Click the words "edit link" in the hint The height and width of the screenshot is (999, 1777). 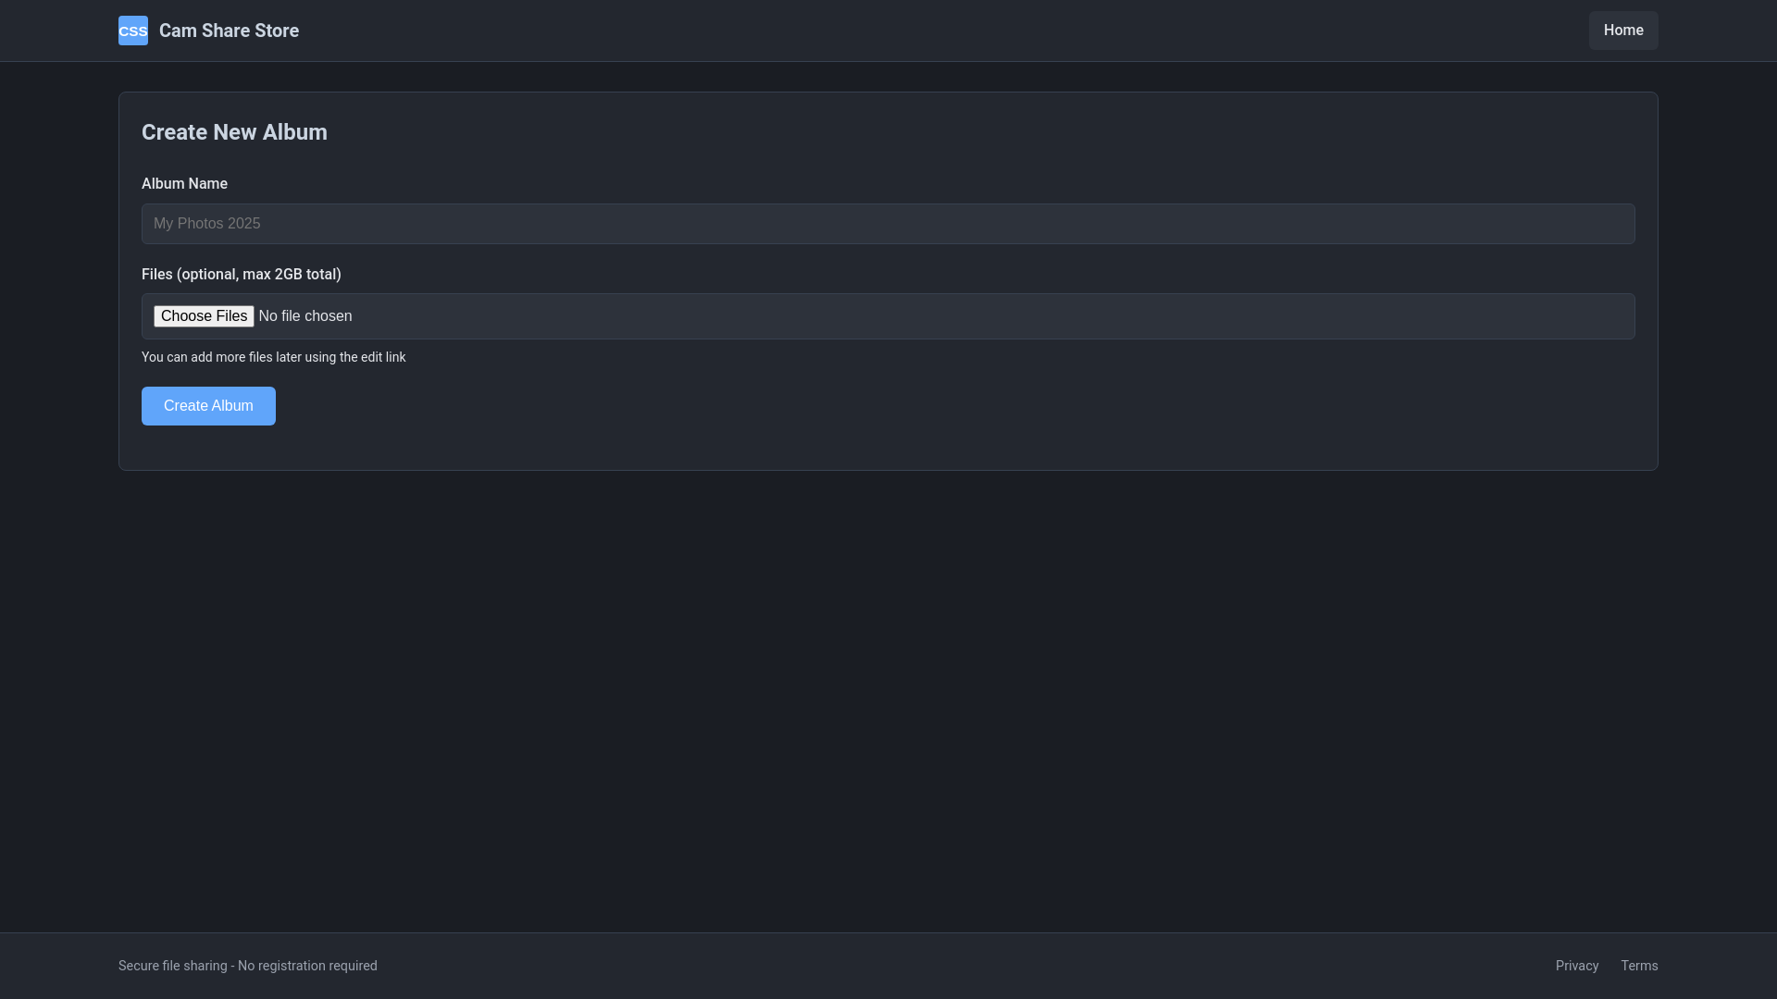[x=383, y=357]
